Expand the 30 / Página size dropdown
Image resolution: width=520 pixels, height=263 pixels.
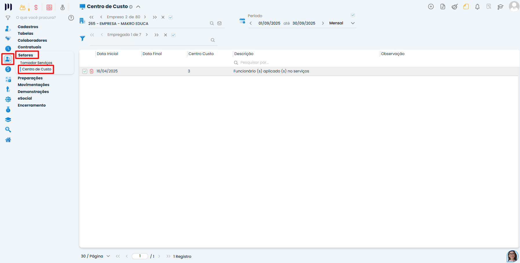click(108, 256)
